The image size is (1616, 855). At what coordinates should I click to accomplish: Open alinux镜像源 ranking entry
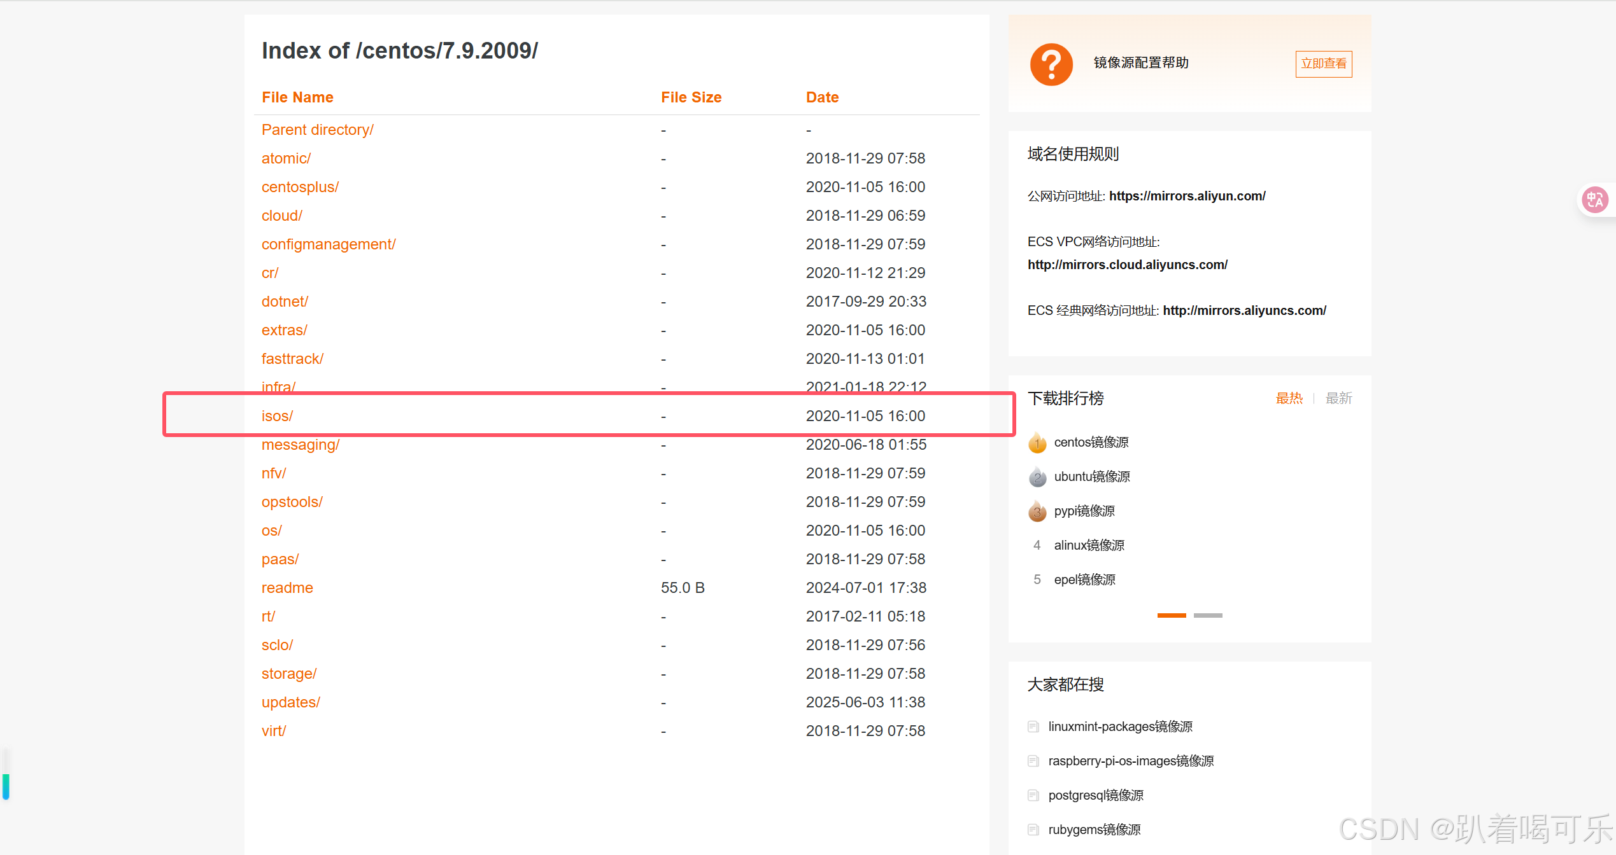(1089, 545)
